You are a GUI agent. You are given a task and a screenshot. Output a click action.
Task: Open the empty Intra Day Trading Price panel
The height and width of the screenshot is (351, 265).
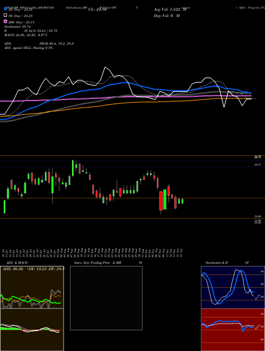[x=106, y=298]
